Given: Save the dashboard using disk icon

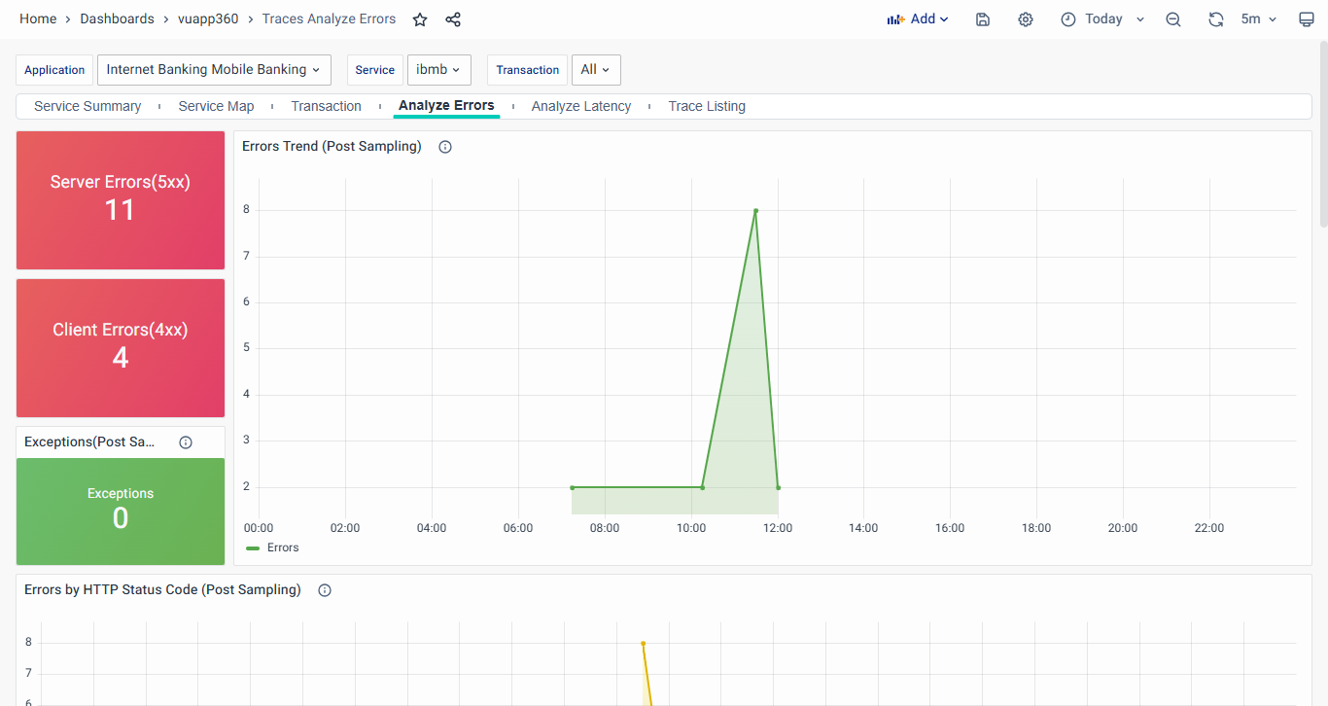Looking at the screenshot, I should [x=983, y=19].
